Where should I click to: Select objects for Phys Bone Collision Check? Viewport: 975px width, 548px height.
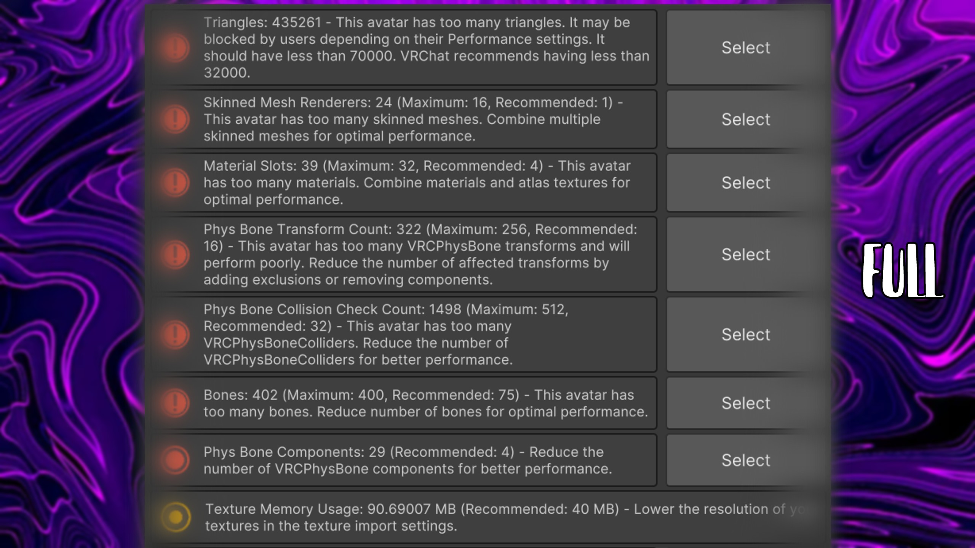[746, 335]
